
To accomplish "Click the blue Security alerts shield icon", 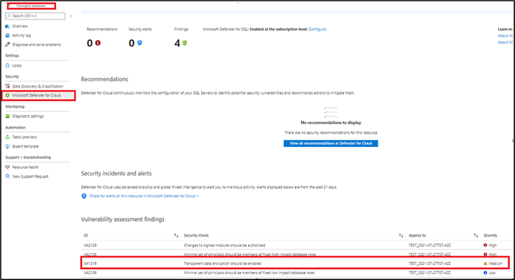I will (139, 43).
